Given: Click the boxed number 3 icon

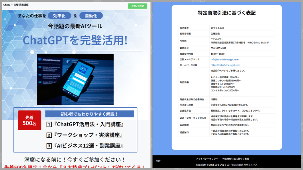Looking at the screenshot, I should (x=49, y=145).
